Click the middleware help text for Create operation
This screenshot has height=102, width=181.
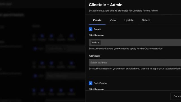point(126,48)
